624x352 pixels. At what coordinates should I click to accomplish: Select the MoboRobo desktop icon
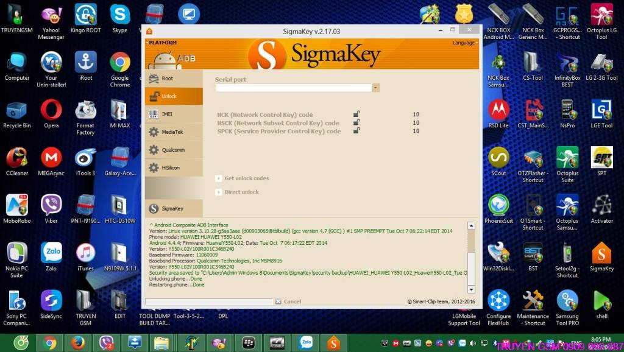coord(16,210)
